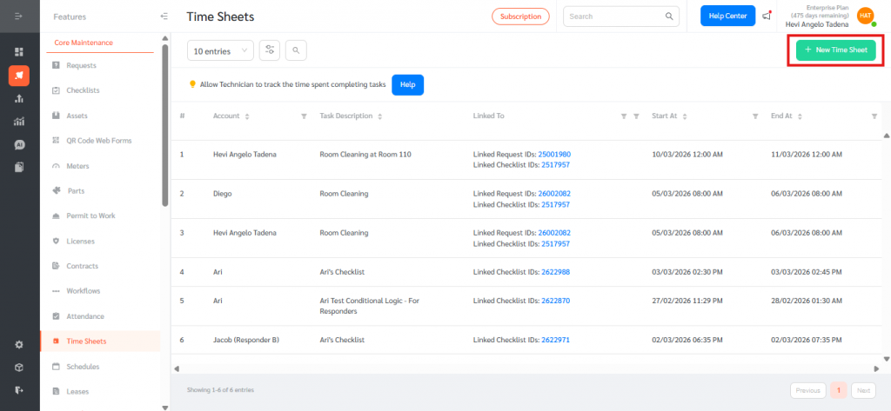Open Checklists in the Features menu
This screenshot has height=411, width=891.
(83, 90)
